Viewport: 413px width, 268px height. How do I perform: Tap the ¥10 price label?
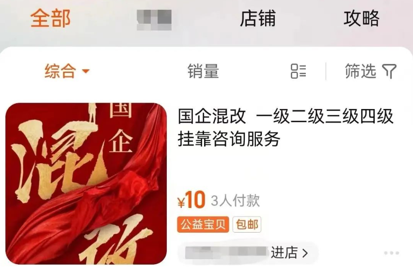(x=191, y=200)
